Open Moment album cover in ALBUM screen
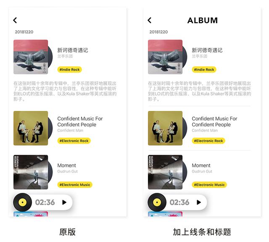Screen dimensions: 269x242 click(165, 172)
